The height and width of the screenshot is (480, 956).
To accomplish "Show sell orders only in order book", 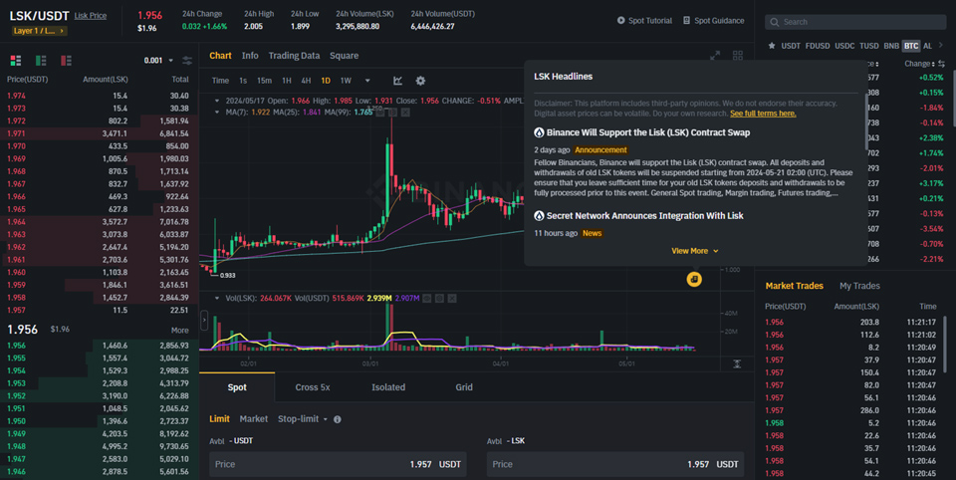I will point(66,61).
